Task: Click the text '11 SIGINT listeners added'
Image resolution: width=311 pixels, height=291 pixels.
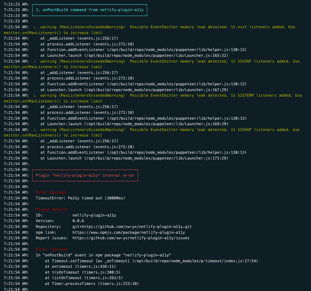Action: click(x=261, y=61)
